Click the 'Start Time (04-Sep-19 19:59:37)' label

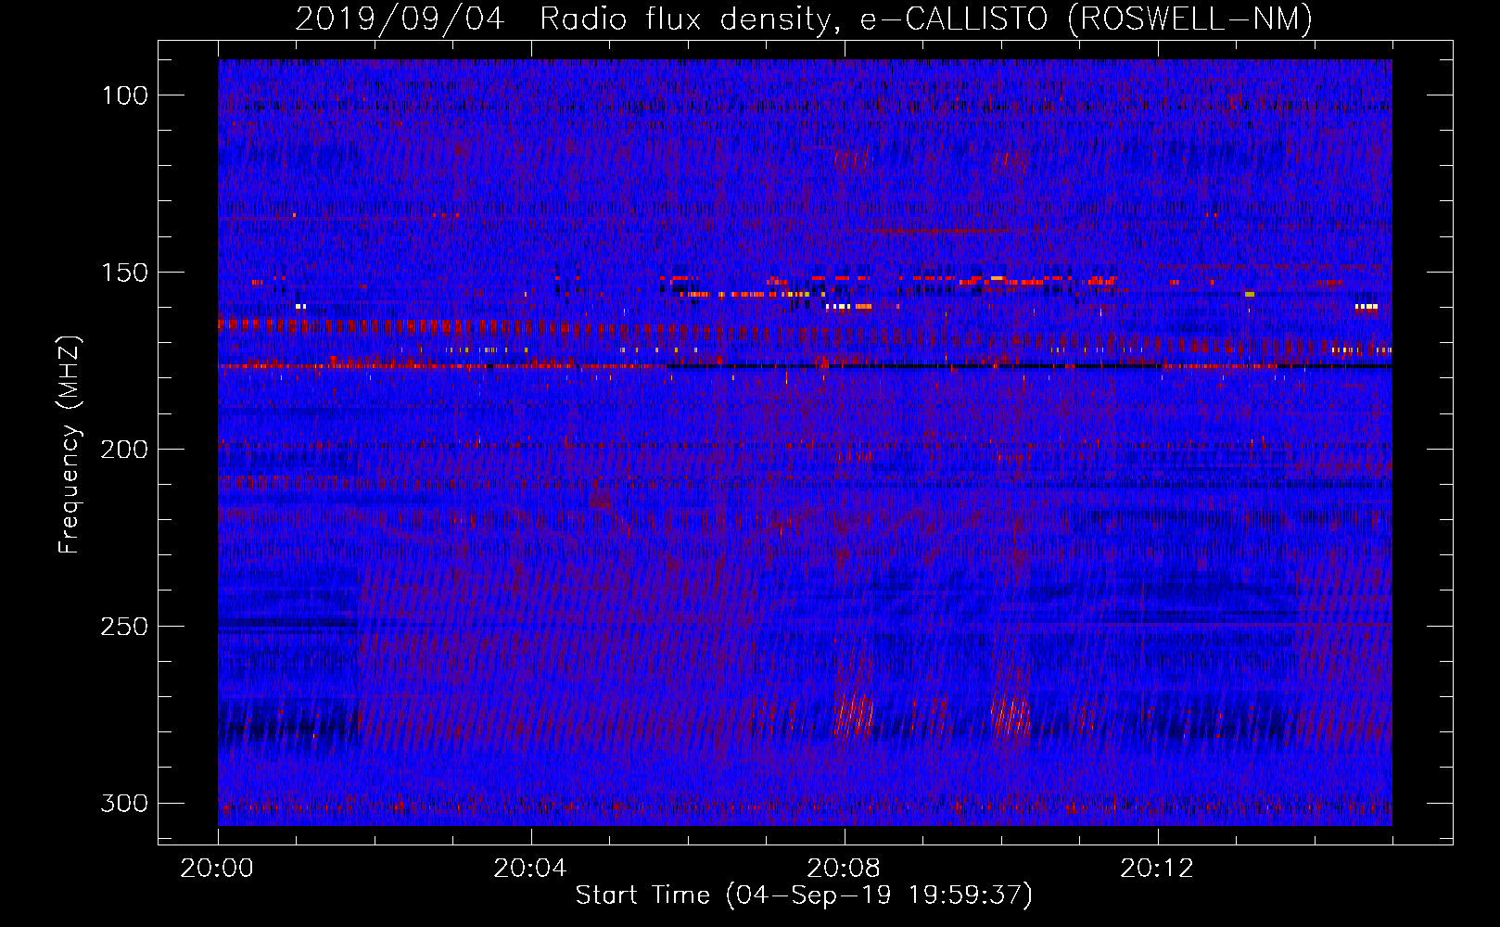coord(804,895)
